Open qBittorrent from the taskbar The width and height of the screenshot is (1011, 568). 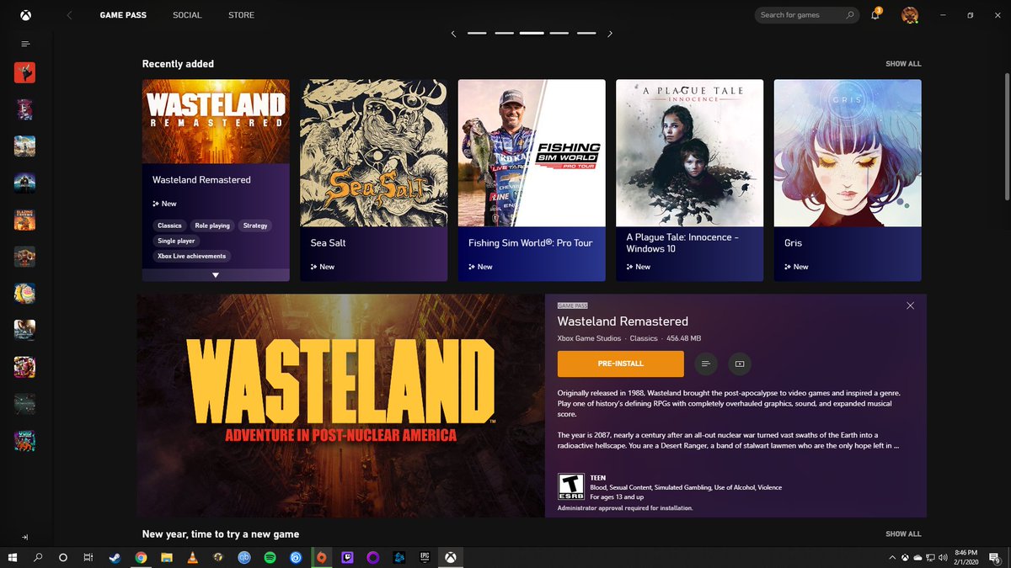tap(243, 557)
